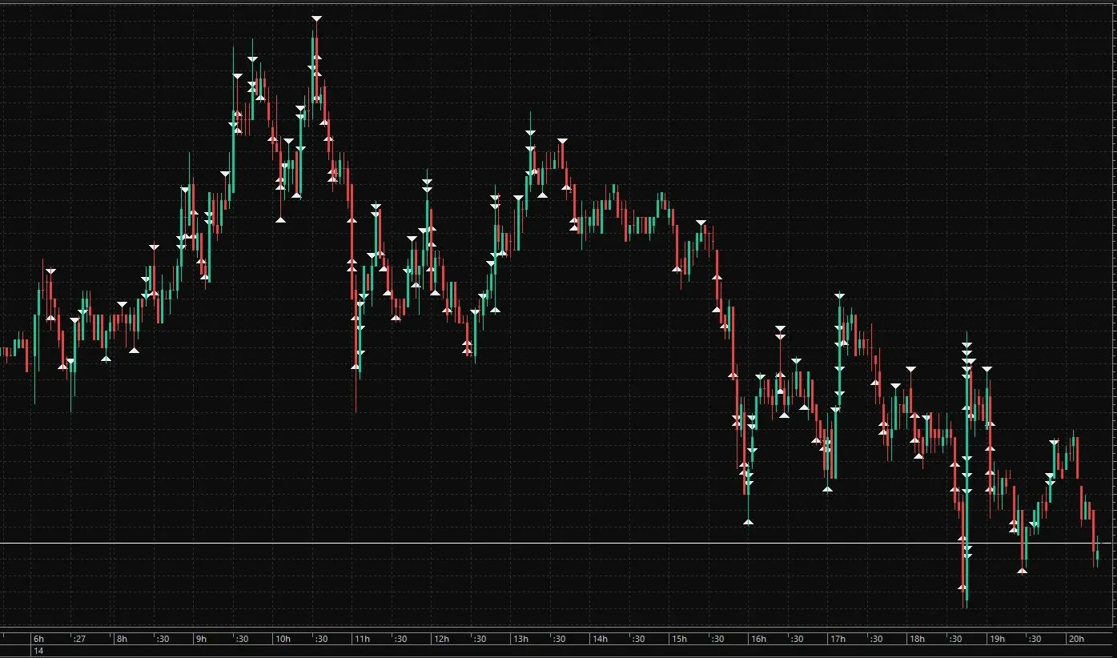Select the 14h label on time axis
Image resolution: width=1117 pixels, height=658 pixels.
click(600, 639)
